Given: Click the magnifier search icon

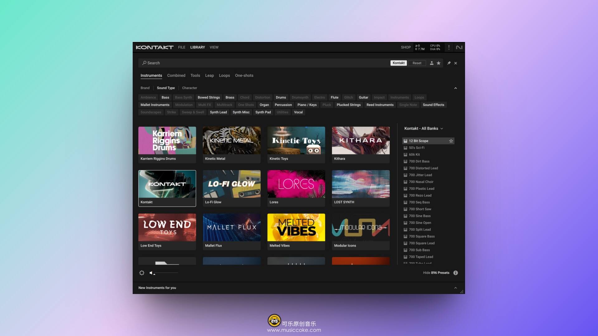Looking at the screenshot, I should tap(144, 63).
